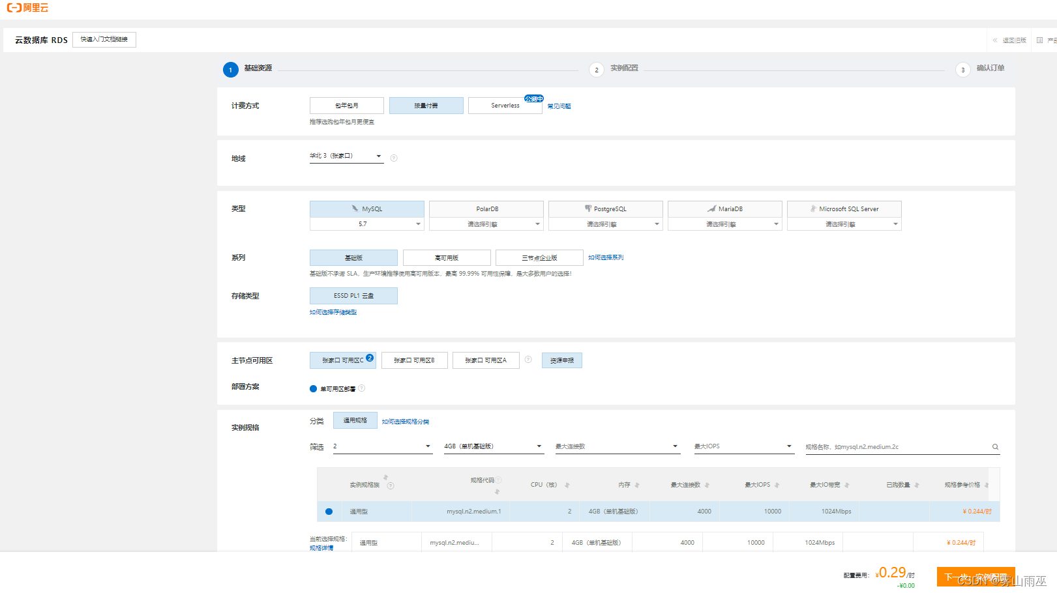Select ESSD PL1 云盘 storage type
Viewport: 1057px width, 593px height.
[353, 296]
